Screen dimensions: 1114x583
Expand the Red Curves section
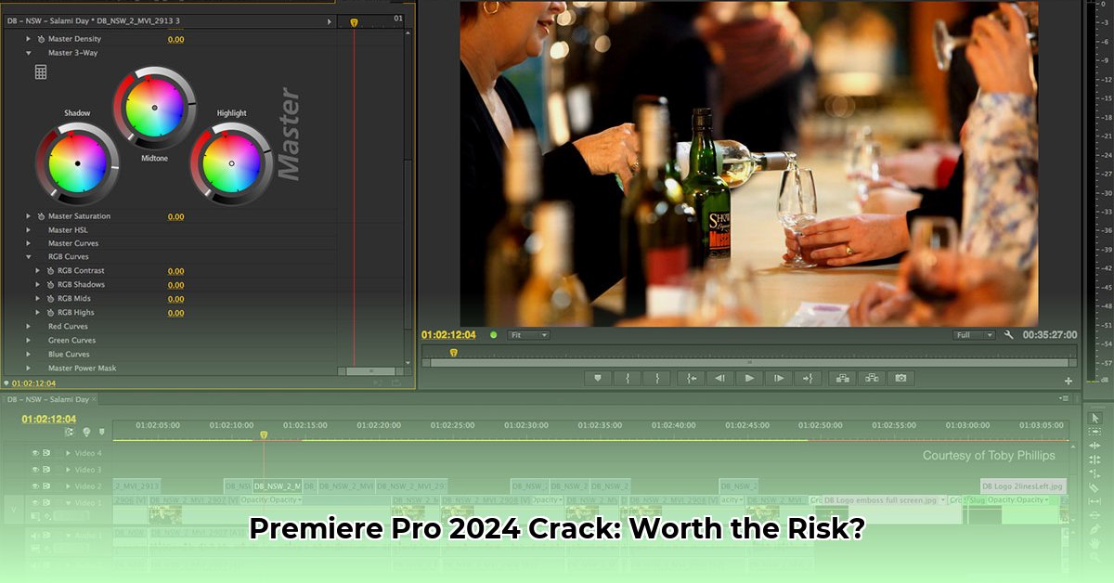[x=28, y=326]
